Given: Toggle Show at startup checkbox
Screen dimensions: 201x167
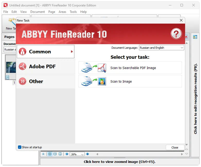Looking at the screenshot, I should point(20,147).
